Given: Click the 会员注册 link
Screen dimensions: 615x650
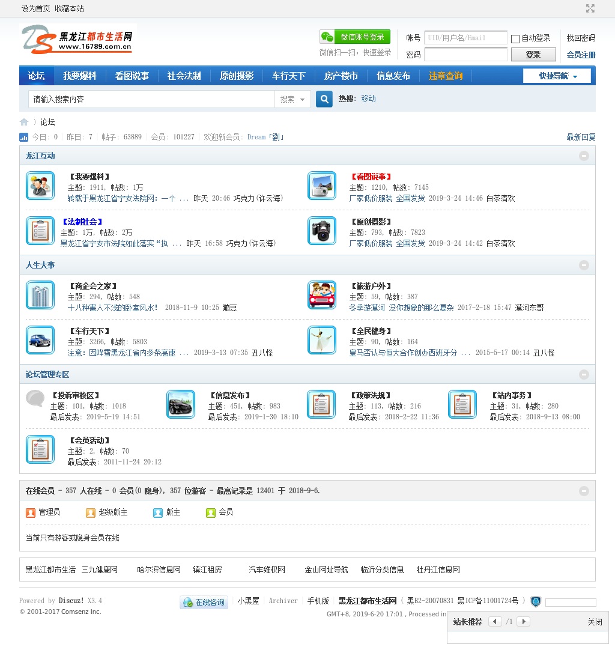Looking at the screenshot, I should click(581, 55).
